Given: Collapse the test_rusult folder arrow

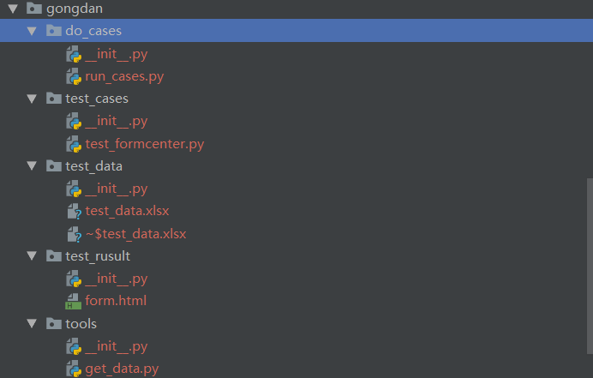Looking at the screenshot, I should [x=32, y=256].
